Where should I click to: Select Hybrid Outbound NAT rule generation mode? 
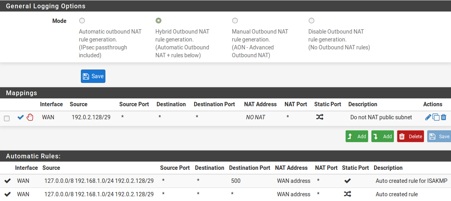tap(159, 21)
